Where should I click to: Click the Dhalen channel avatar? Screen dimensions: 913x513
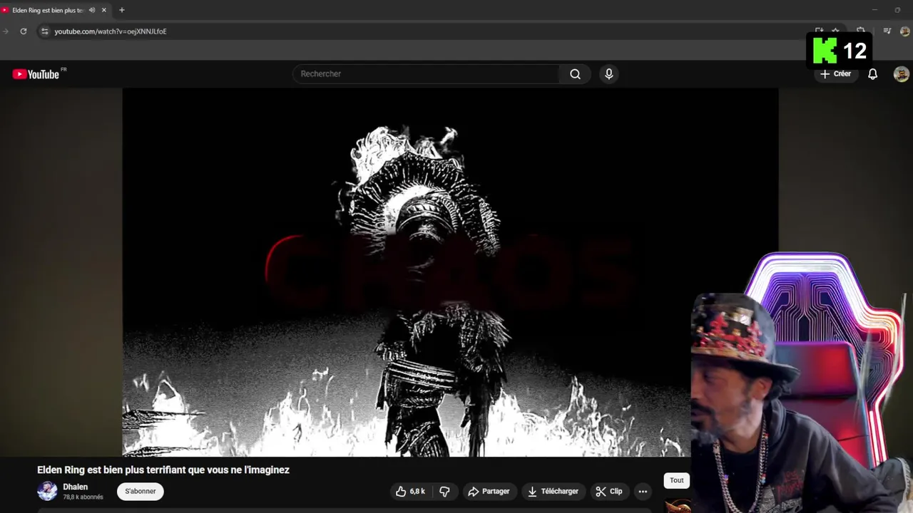point(47,491)
